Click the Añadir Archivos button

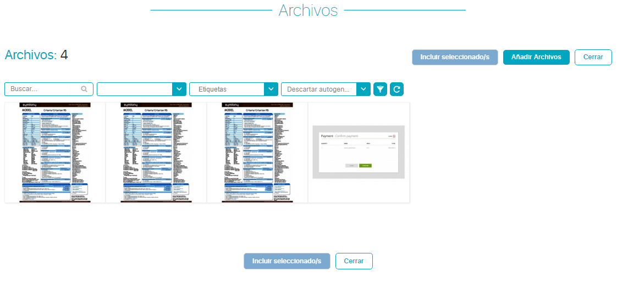click(x=536, y=57)
